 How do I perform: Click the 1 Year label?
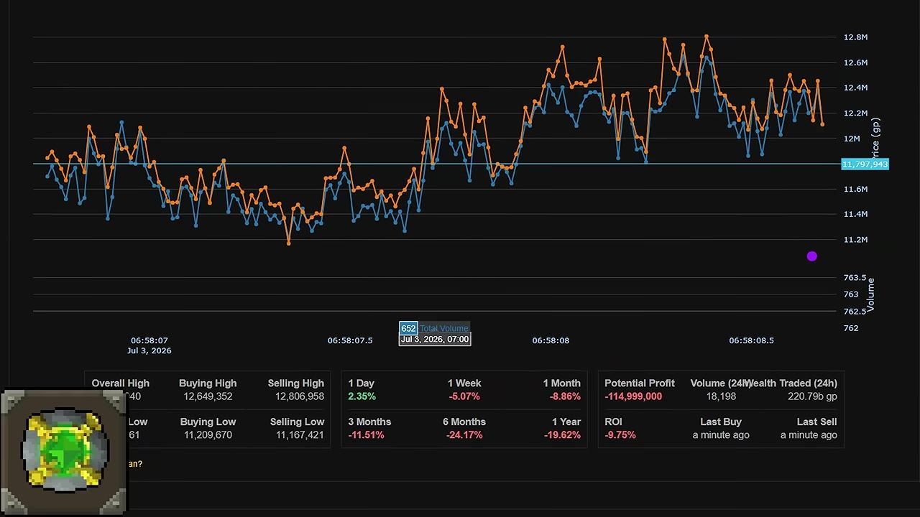point(566,422)
